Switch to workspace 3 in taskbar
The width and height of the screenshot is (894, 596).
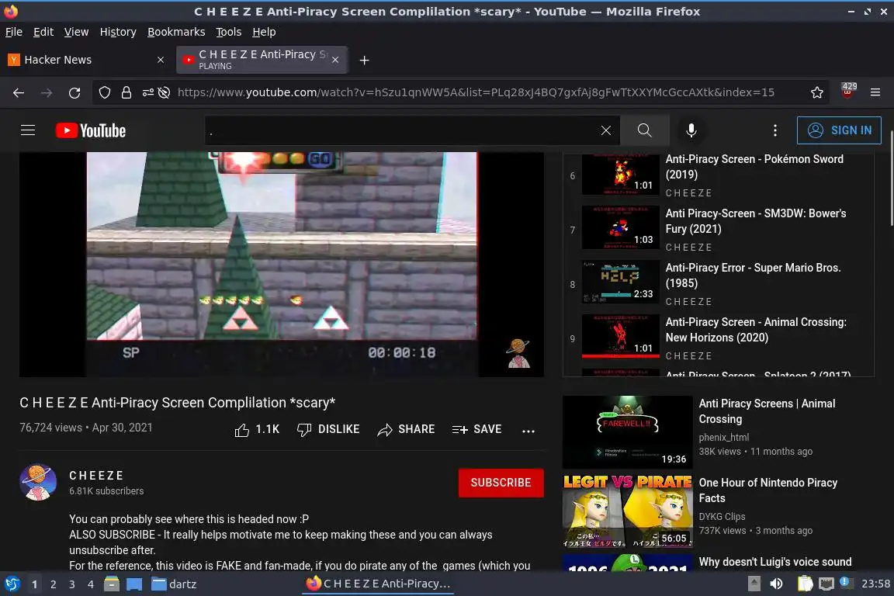[x=72, y=584]
